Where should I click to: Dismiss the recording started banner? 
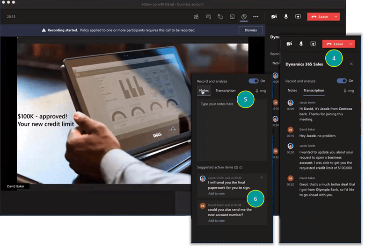coord(251,30)
